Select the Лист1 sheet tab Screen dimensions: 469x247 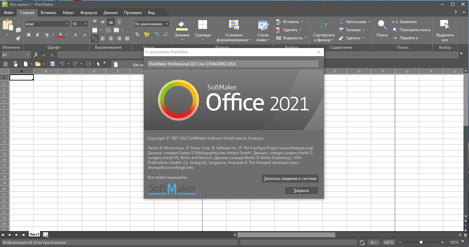[x=34, y=234]
